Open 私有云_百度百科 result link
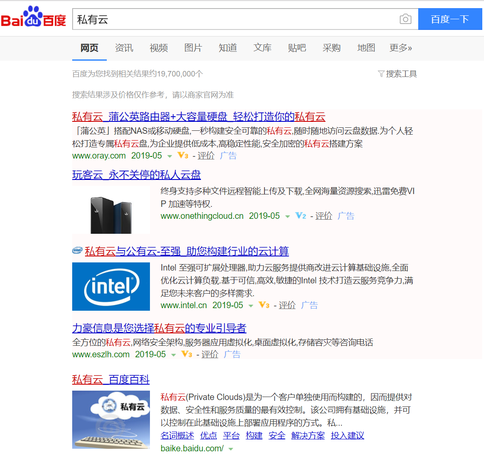484x462 pixels. click(x=111, y=380)
